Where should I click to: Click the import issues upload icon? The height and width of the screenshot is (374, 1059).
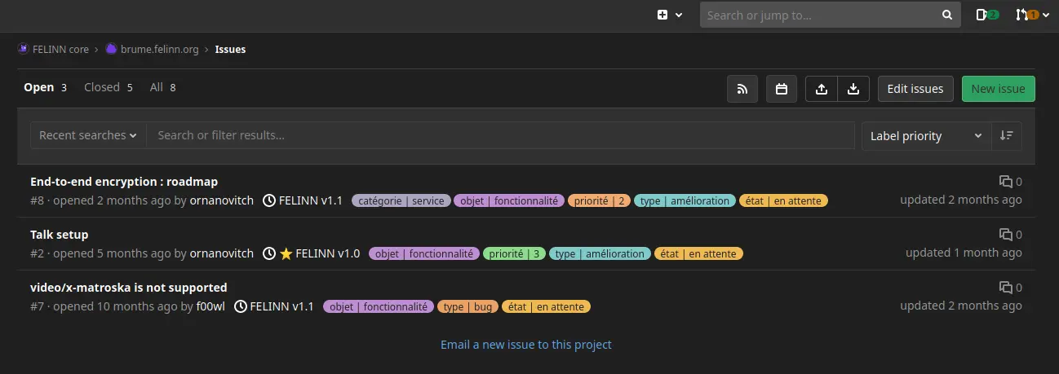coord(822,89)
